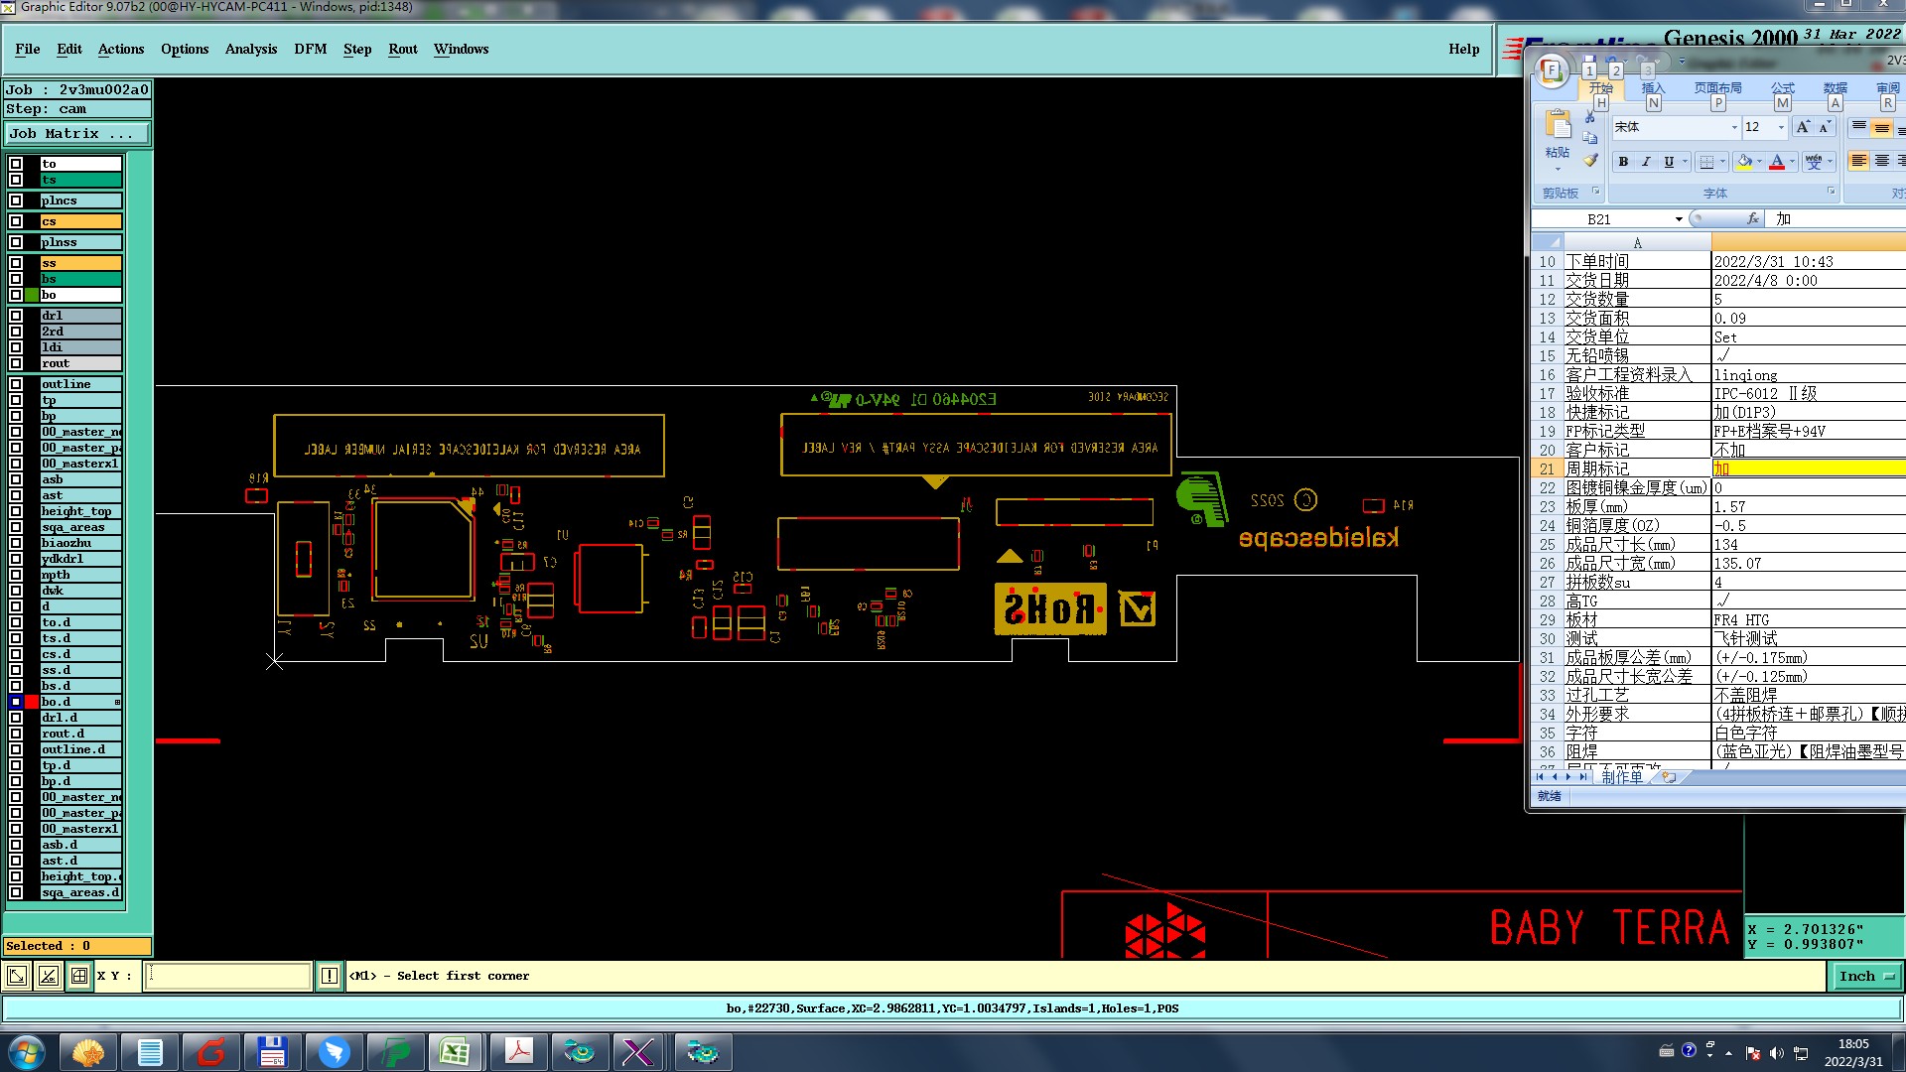Screen dimensions: 1906x1072
Task: Click the angle measurement icon in bottom bar
Action: [x=48, y=976]
